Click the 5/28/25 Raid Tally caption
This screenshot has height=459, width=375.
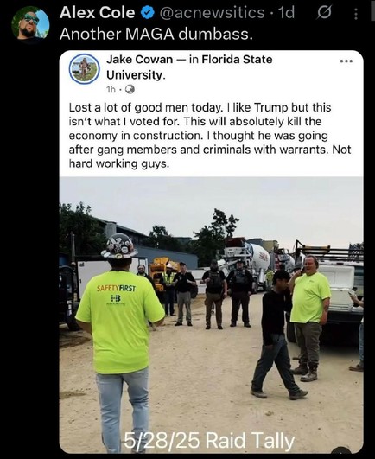209,440
